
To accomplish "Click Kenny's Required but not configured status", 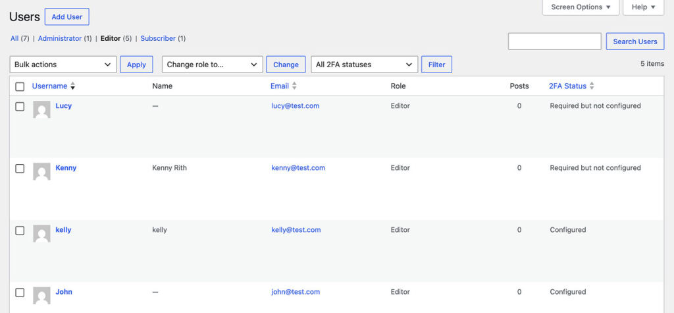I will (595, 167).
